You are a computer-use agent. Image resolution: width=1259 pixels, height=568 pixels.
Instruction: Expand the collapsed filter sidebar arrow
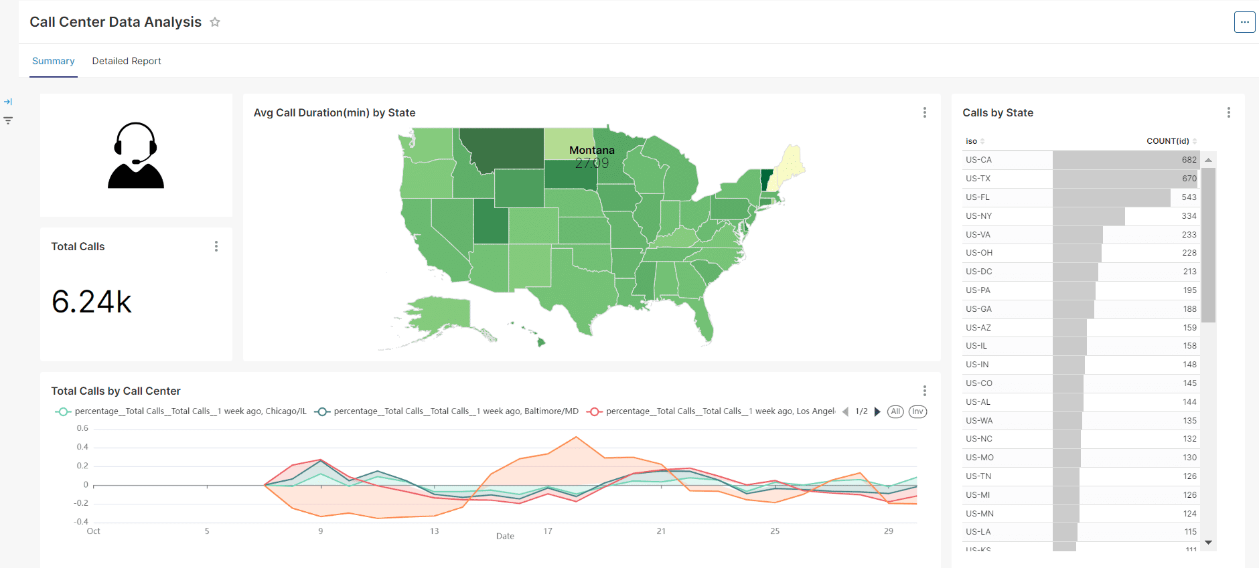(8, 102)
